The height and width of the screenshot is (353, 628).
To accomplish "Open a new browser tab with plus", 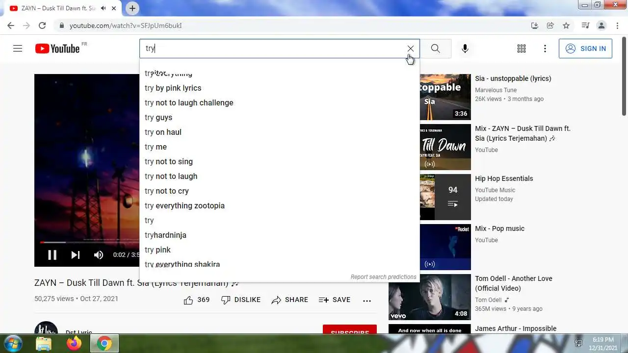I will 132,8.
